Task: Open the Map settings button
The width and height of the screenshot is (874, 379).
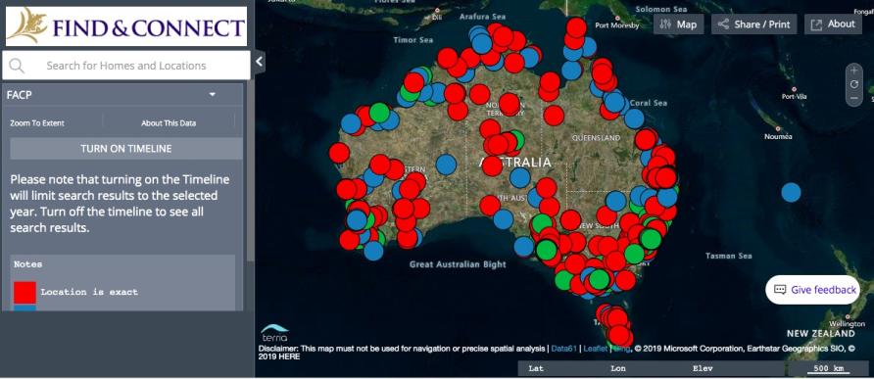Action: 678,24
